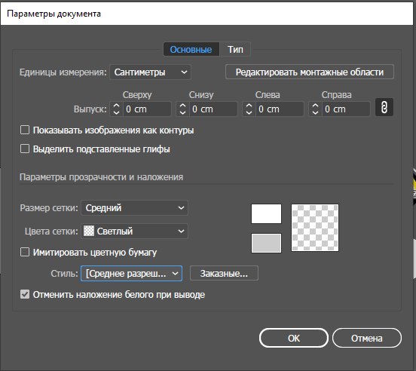
Task: Open the Стиль preset dropdown
Action: click(132, 273)
